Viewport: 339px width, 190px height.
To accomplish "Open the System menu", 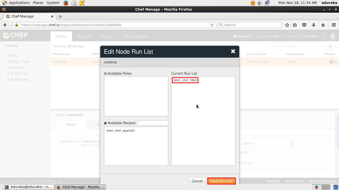I will [53, 3].
